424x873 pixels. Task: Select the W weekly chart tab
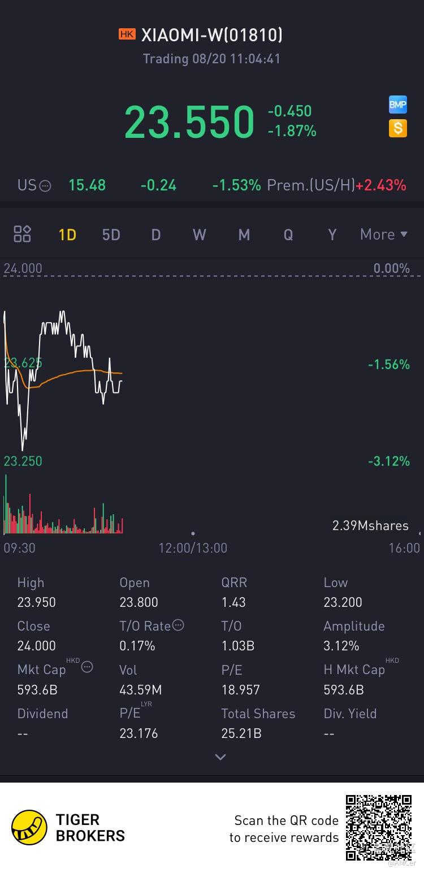click(x=200, y=234)
